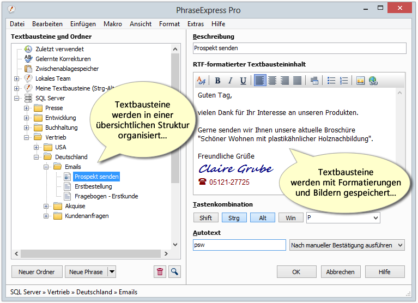
Task: Click the Erstbestellung document icon
Action: 68,186
